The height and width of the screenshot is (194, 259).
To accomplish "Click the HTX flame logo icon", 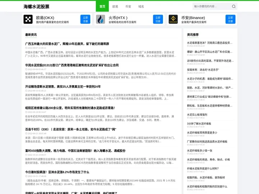I will click(100, 19).
